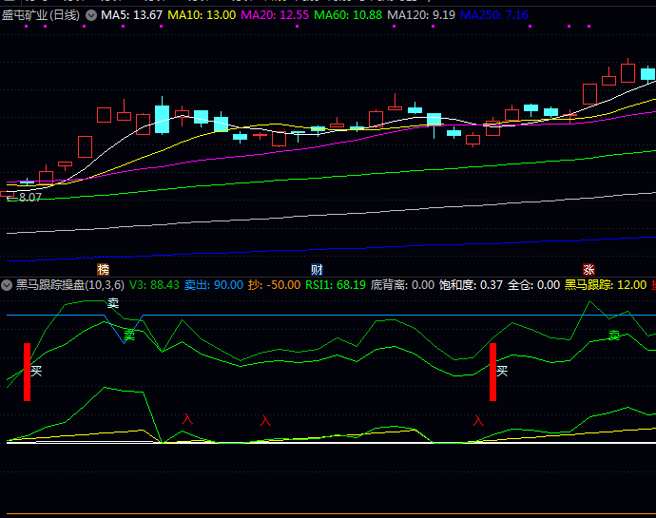Select the yellow MA10: 13.00 label
Screen dimensions: 656x518
pyautogui.click(x=202, y=16)
